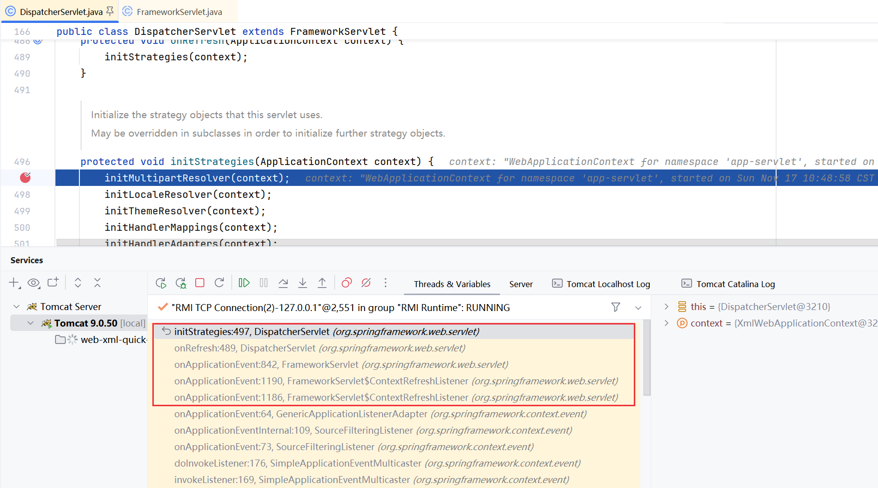
Task: Collapse the Tomcat Server tree node
Action: pos(16,307)
